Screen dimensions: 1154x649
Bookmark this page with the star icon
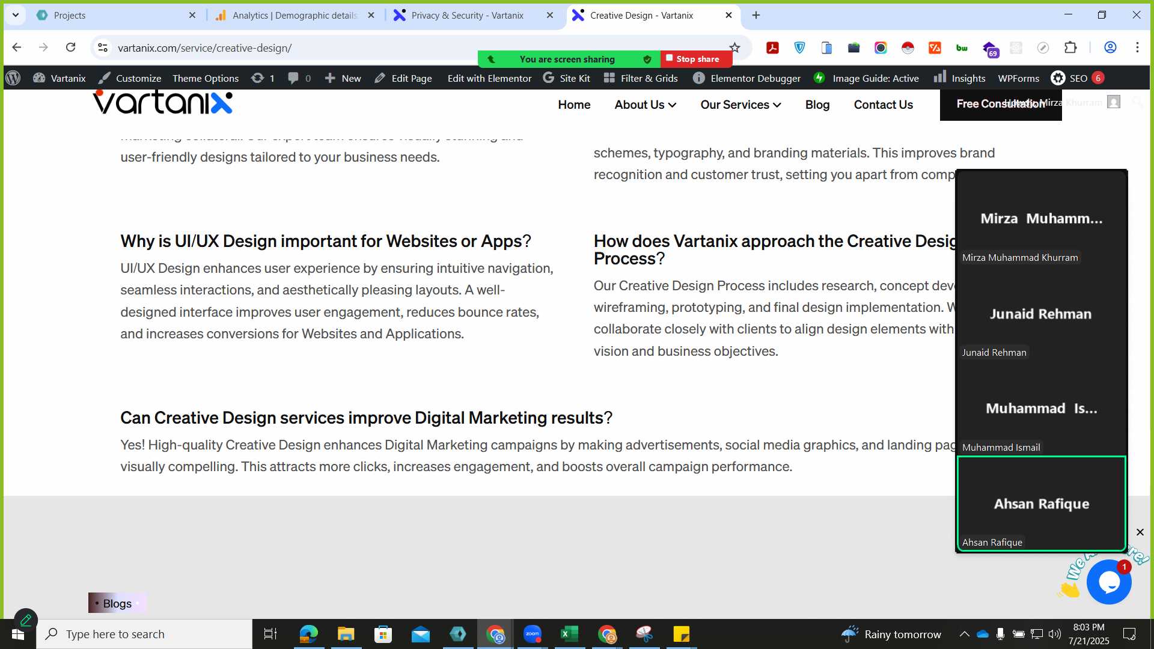[734, 47]
